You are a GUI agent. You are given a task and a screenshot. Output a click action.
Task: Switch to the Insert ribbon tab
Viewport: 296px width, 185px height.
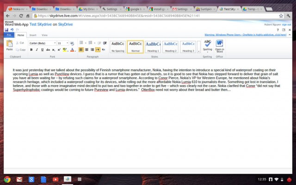(x=33, y=35)
